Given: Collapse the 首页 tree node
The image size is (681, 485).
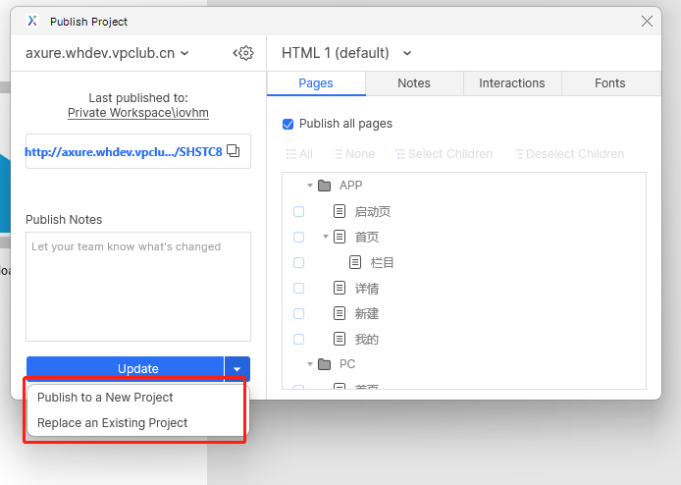Looking at the screenshot, I should pyautogui.click(x=326, y=237).
